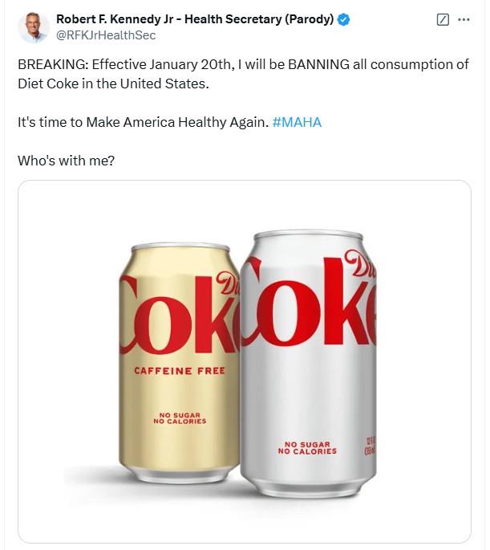
Task: Click the silver Diet Coke can
Action: (x=308, y=364)
